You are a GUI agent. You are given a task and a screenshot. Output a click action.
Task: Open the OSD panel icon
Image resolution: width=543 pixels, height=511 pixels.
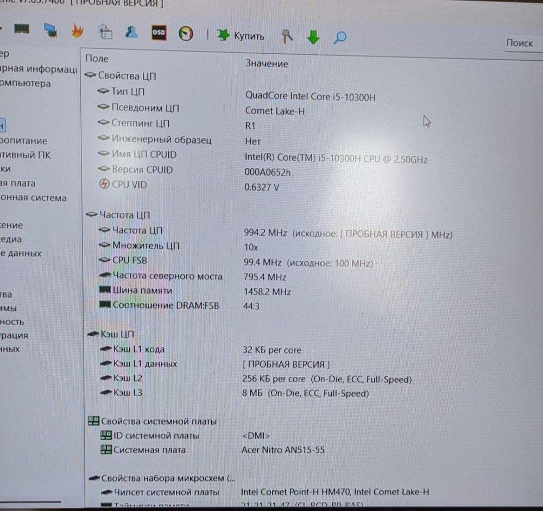click(x=160, y=33)
